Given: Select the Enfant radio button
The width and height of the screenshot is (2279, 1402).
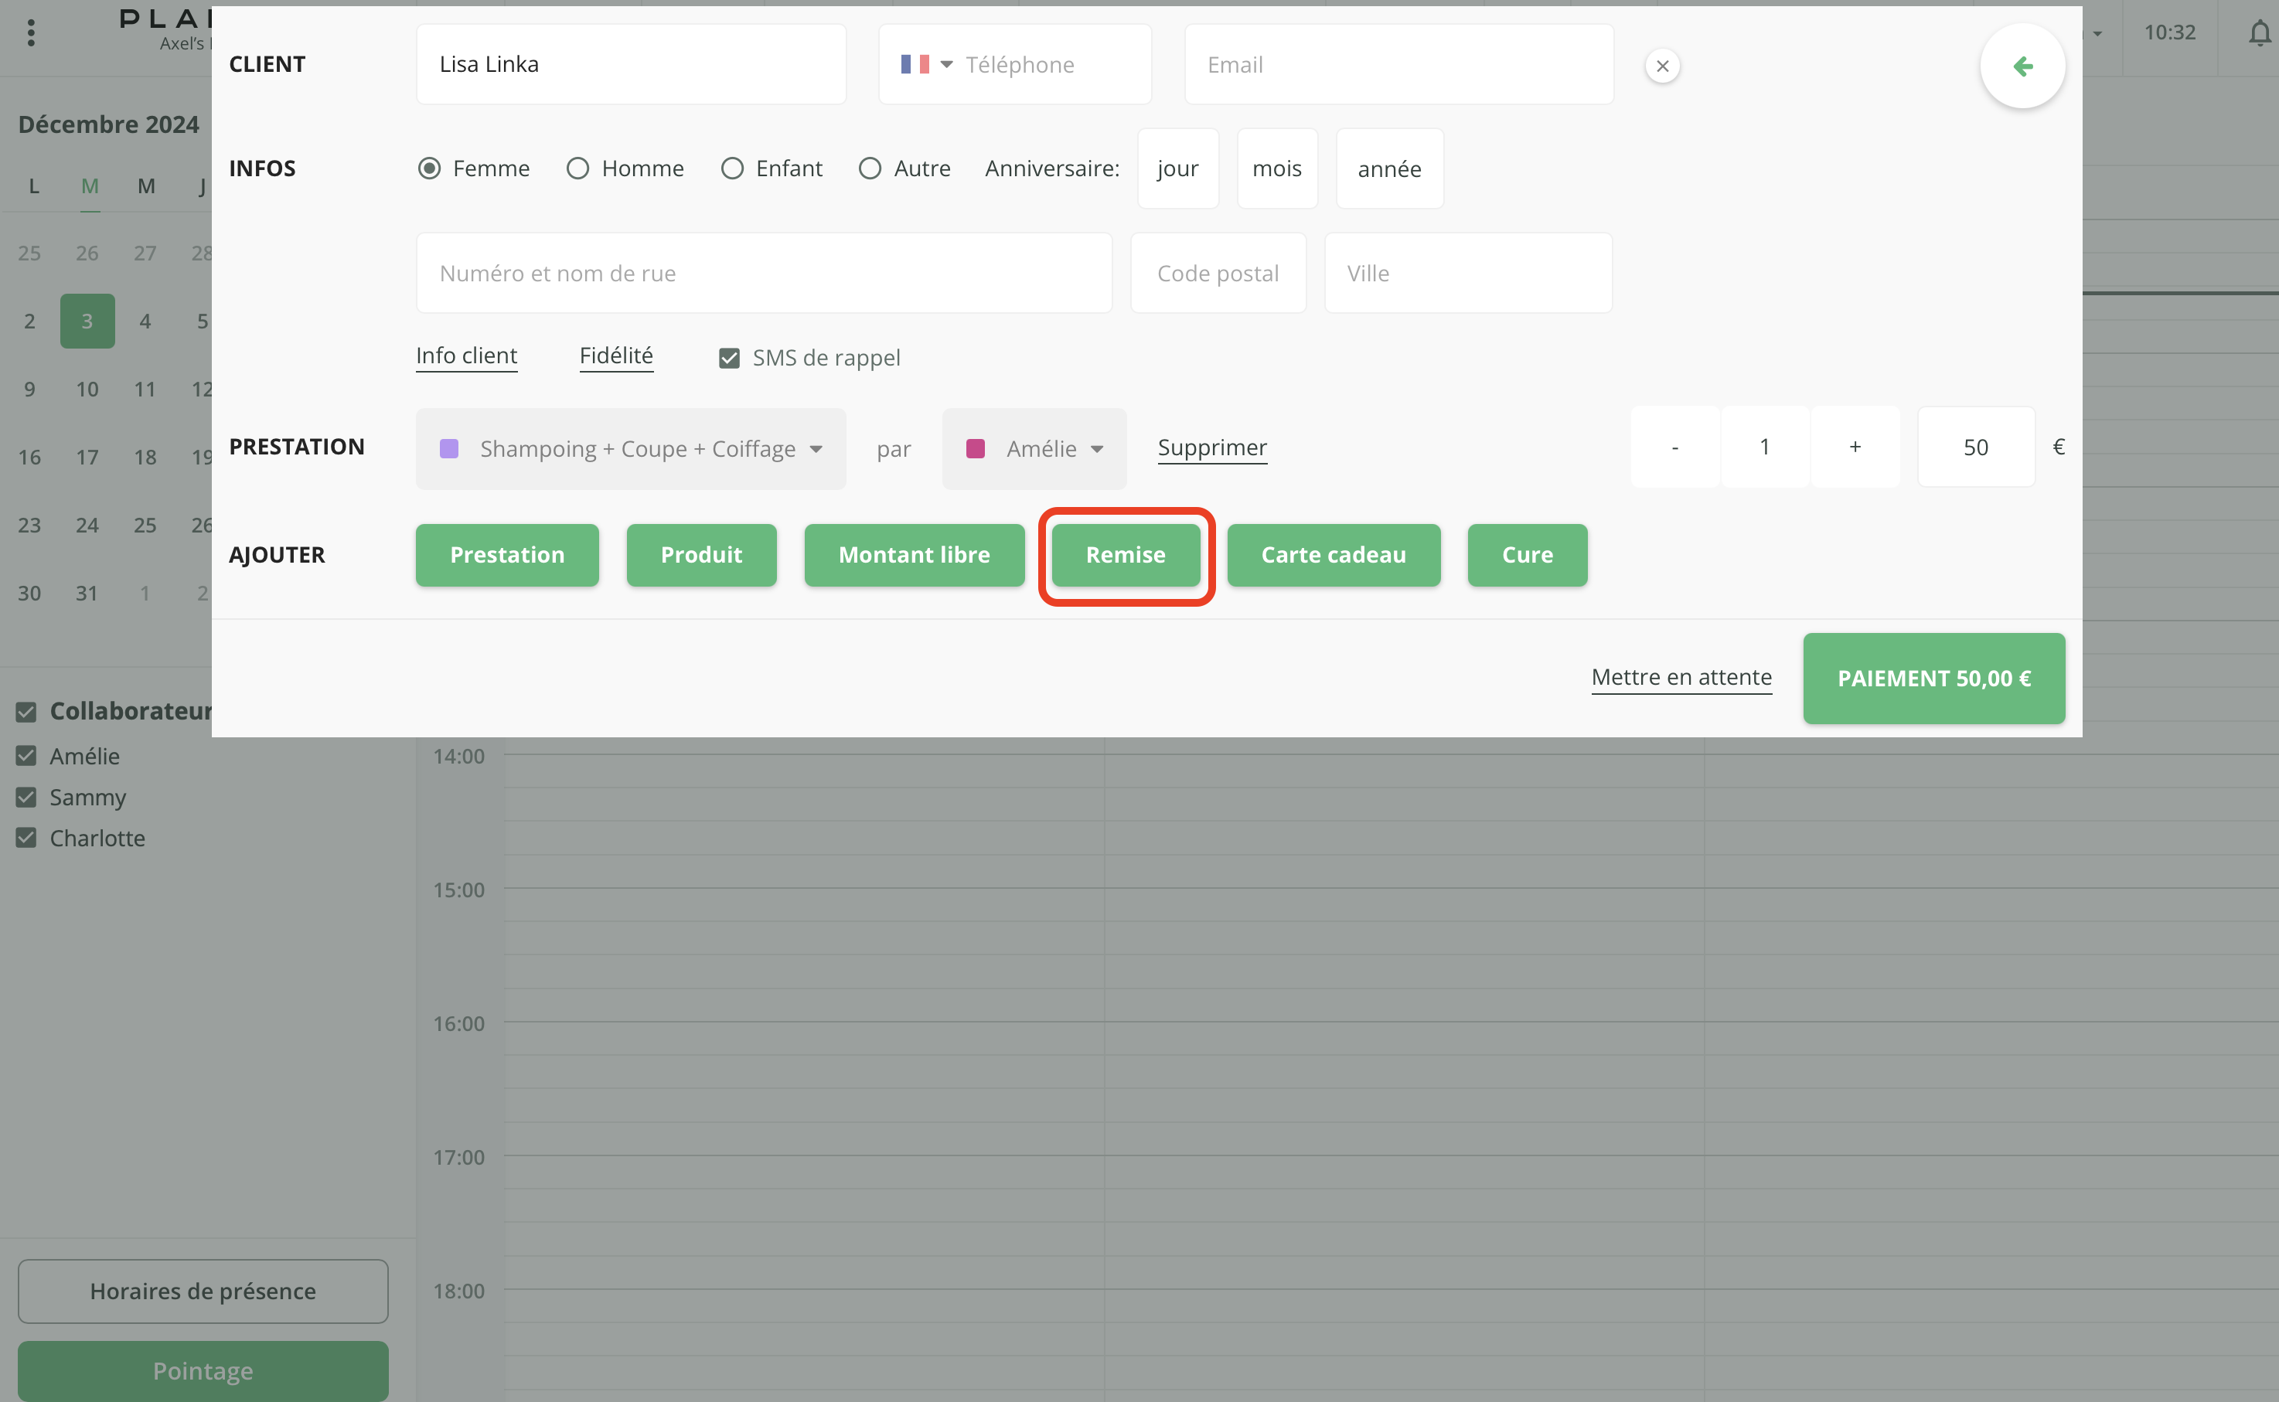Looking at the screenshot, I should pos(732,168).
